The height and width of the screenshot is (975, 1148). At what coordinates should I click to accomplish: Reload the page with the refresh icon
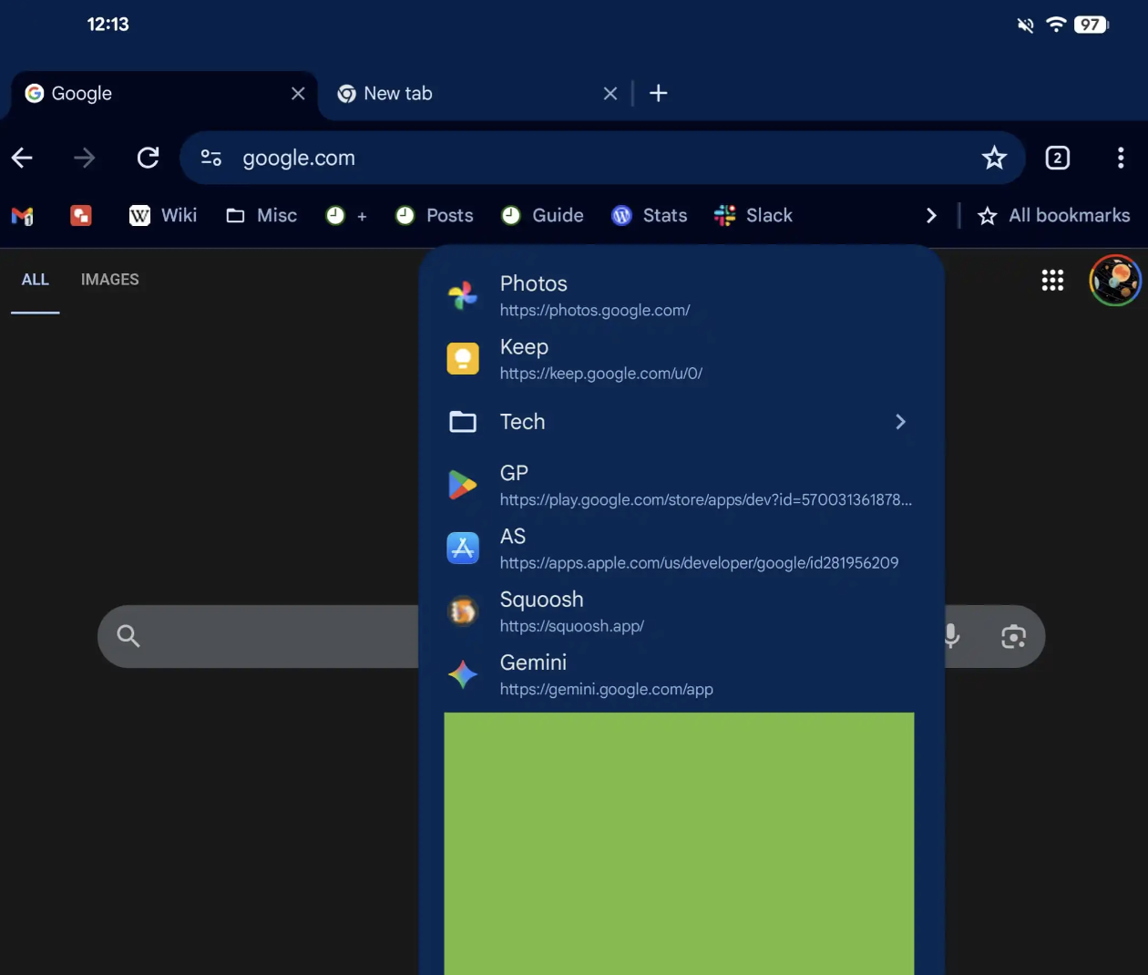(x=148, y=158)
